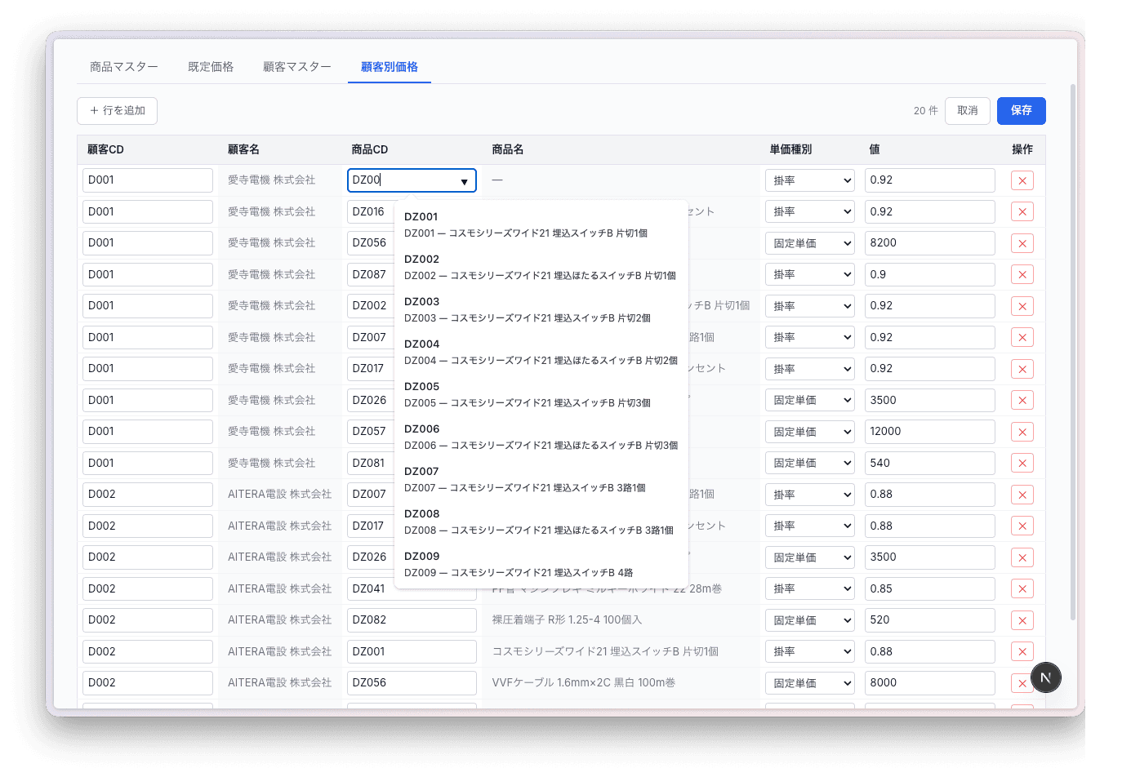Open 単価種別 dropdown for D001 DZ087 row
1131x777 pixels.
tap(809, 275)
